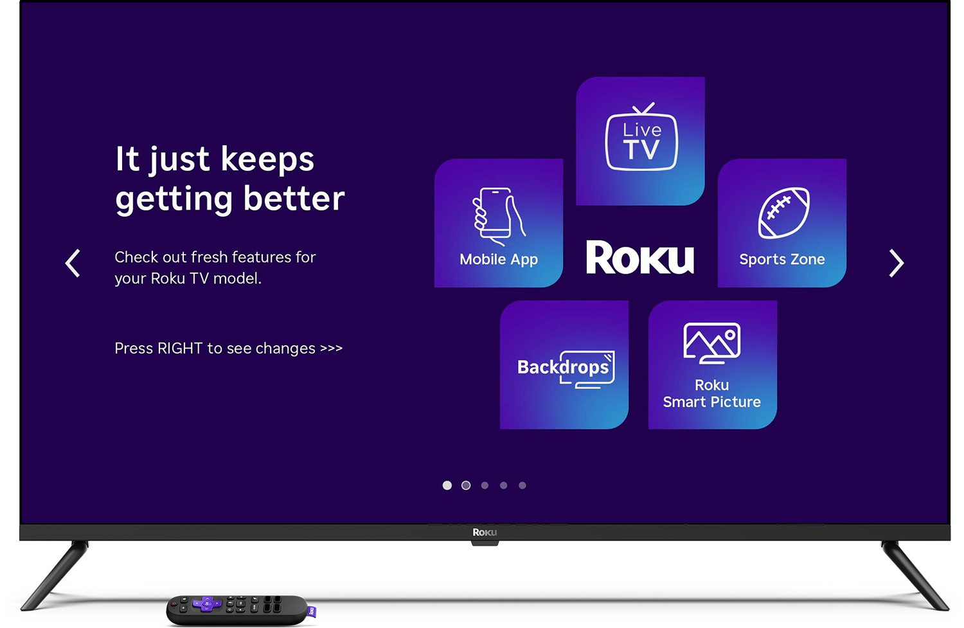964x628 pixels.
Task: Click the "Press RIGHT to see changes" text
Action: [228, 348]
